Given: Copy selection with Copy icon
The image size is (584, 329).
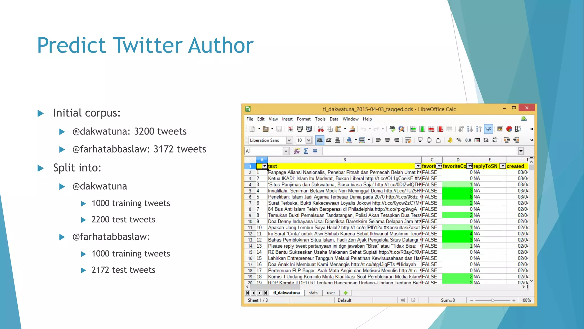Looking at the screenshot, I should [330, 129].
